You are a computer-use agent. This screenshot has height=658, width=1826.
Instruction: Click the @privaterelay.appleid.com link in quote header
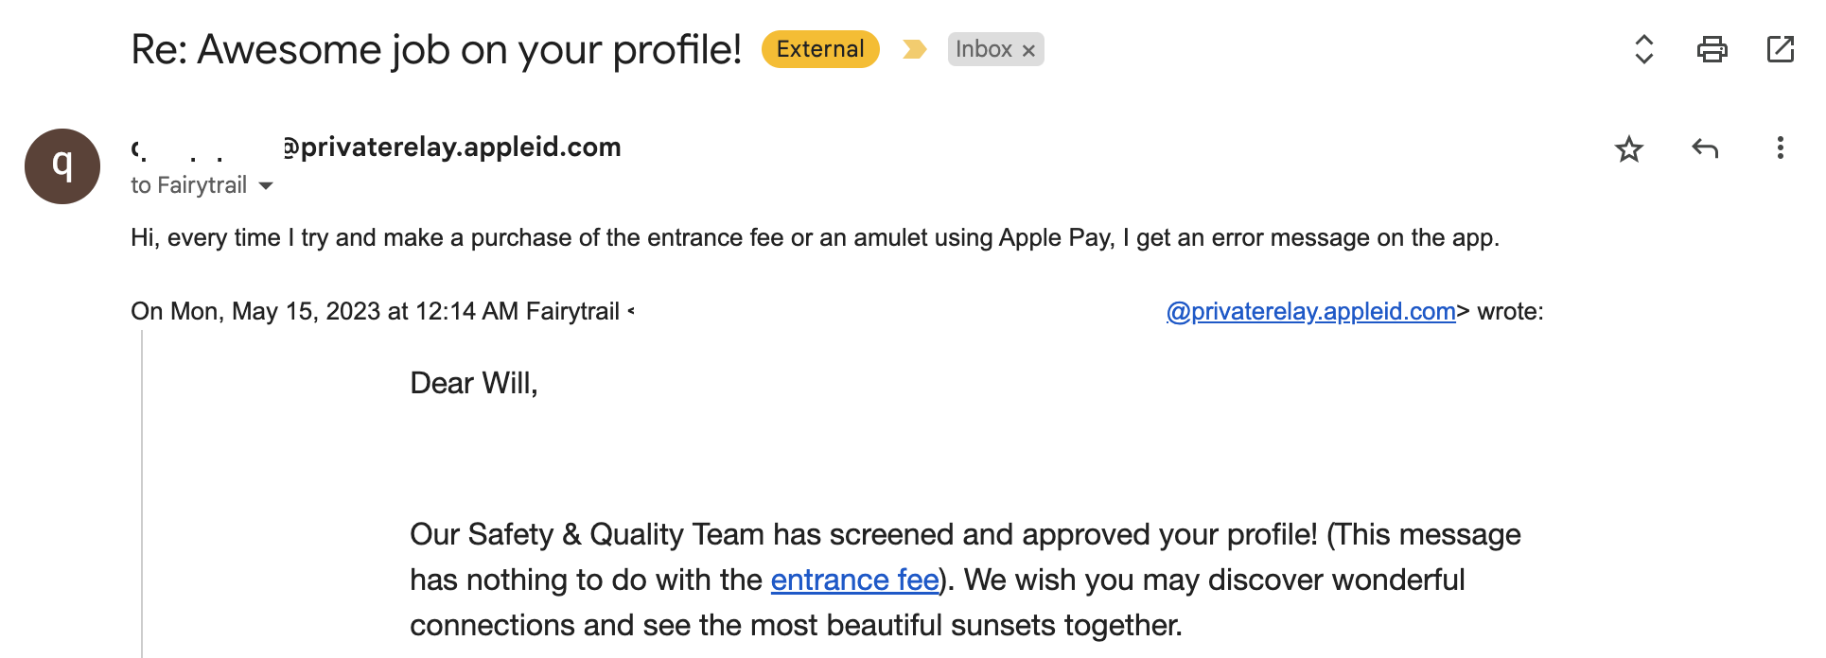pos(1310,311)
